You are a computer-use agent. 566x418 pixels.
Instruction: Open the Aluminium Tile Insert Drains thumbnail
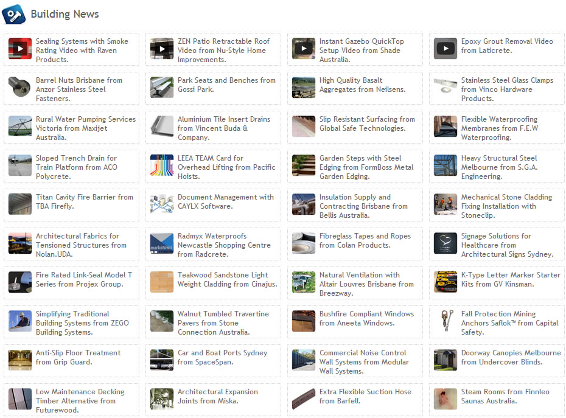tap(162, 127)
